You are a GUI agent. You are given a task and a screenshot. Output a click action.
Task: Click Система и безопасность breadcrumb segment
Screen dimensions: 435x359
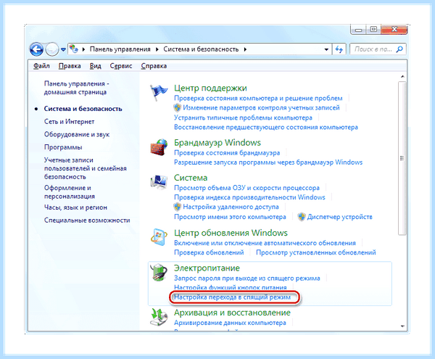click(201, 49)
